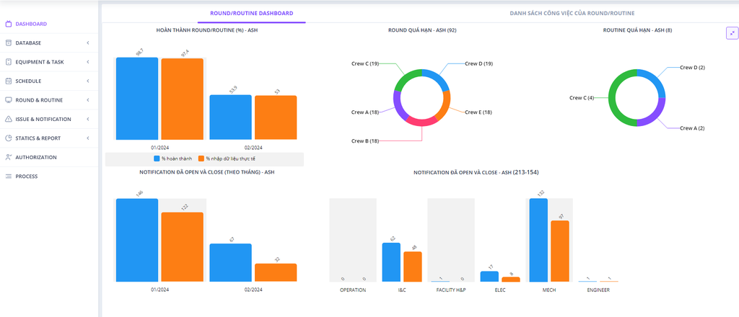This screenshot has width=739, height=317.
Task: Click the ELEC 17 blue bar
Action: tap(489, 277)
